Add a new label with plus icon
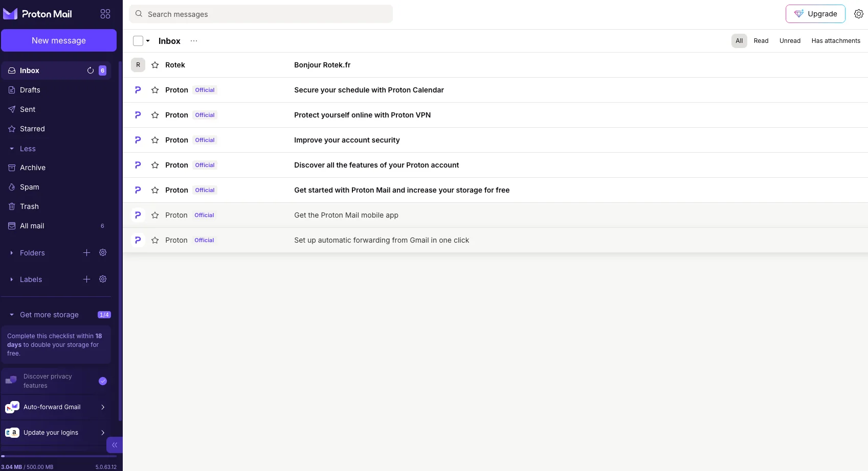 [x=86, y=279]
